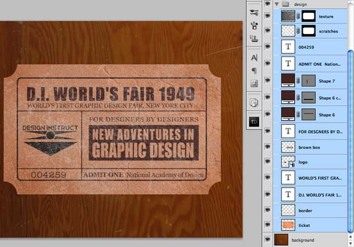Hide the WORLD'S FIRST GRA text layer
Screen dimensions: 354x247
pyautogui.click(x=267, y=177)
